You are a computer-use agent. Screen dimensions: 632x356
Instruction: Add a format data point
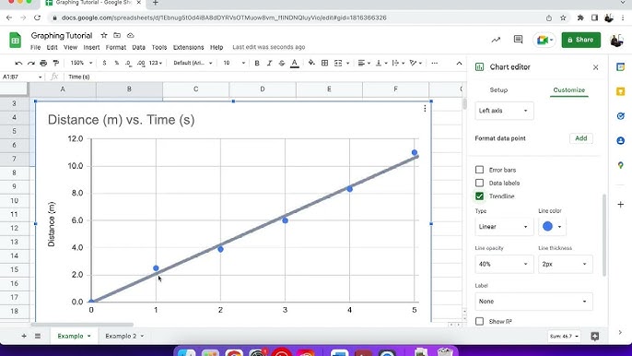580,138
